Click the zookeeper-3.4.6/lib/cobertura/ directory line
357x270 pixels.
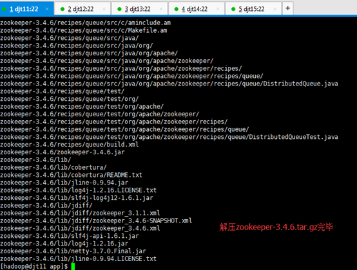(53, 167)
